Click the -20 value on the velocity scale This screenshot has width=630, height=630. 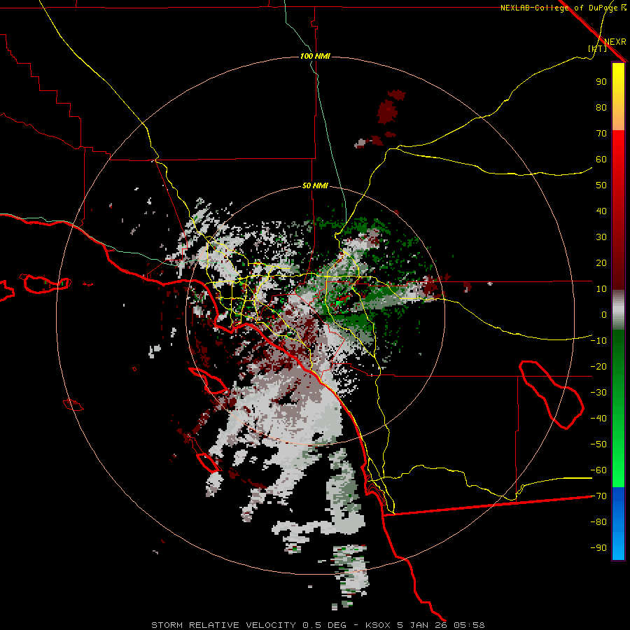point(598,367)
